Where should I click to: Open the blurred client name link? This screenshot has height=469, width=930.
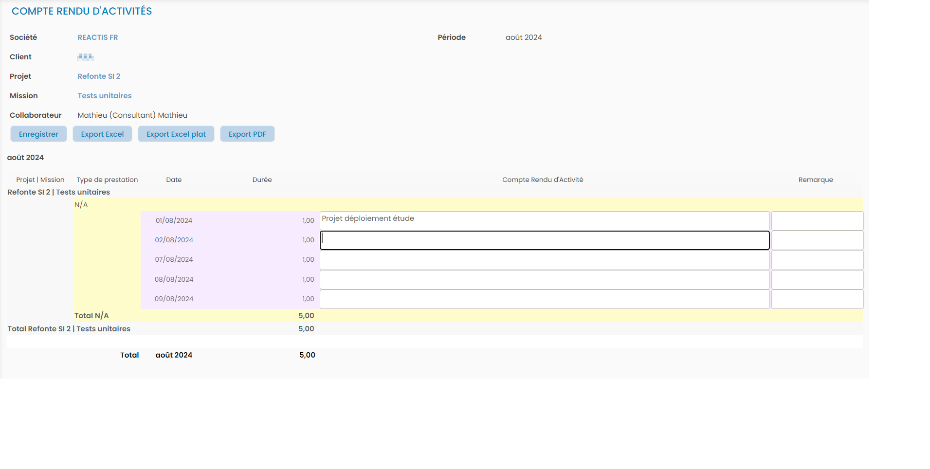[x=85, y=57]
